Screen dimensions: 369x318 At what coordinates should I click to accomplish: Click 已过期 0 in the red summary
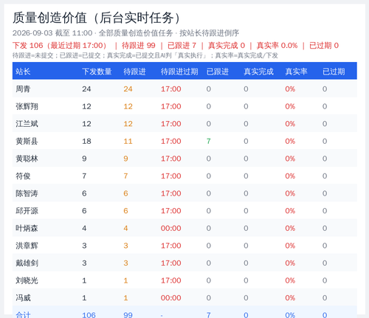[324, 46]
